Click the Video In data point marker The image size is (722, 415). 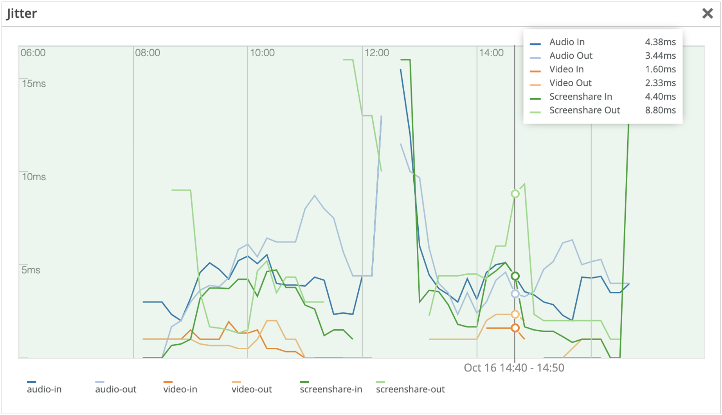515,328
